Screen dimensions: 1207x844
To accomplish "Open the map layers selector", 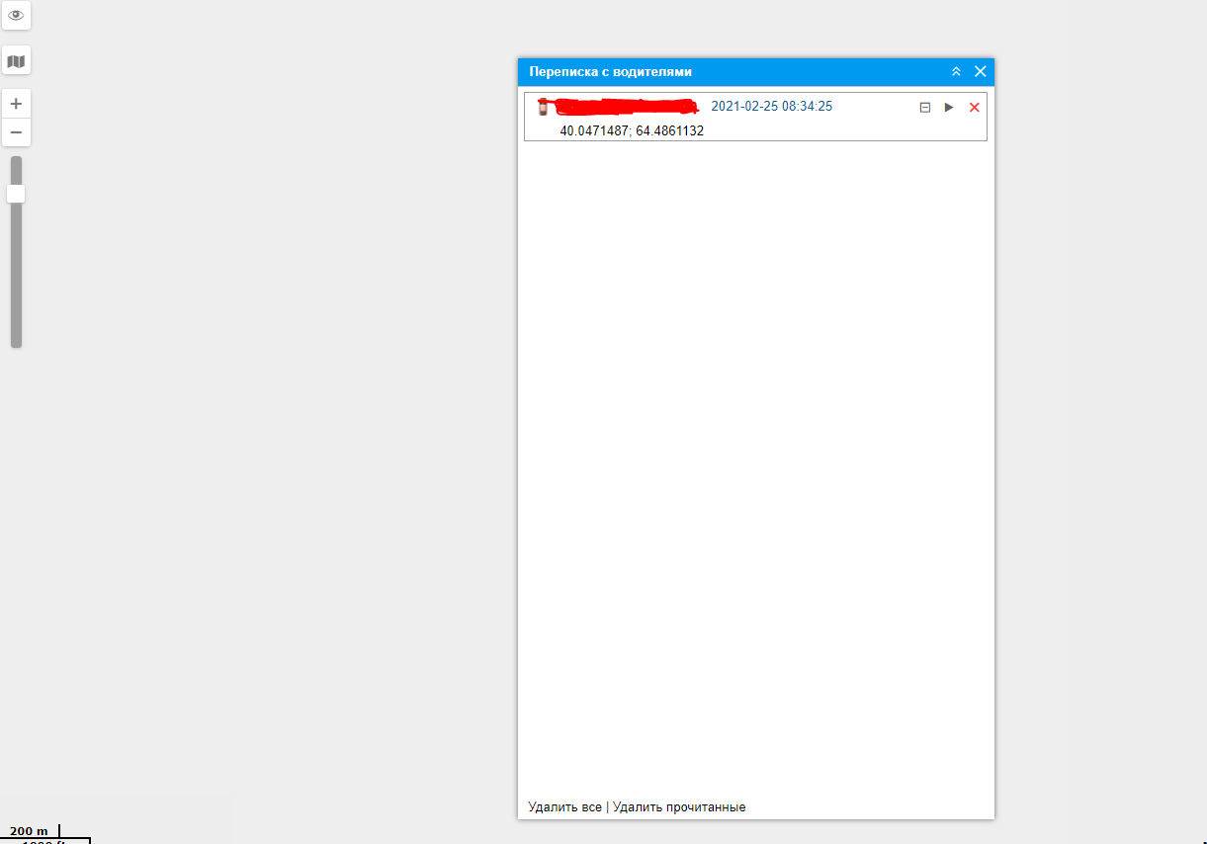I will click(x=16, y=61).
